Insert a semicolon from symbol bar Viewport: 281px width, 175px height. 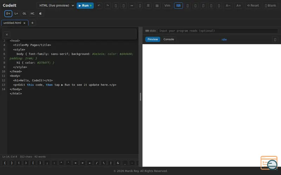point(47,163)
